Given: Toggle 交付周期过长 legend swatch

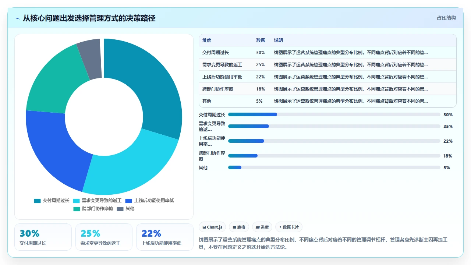Looking at the screenshot, I should point(37,201).
